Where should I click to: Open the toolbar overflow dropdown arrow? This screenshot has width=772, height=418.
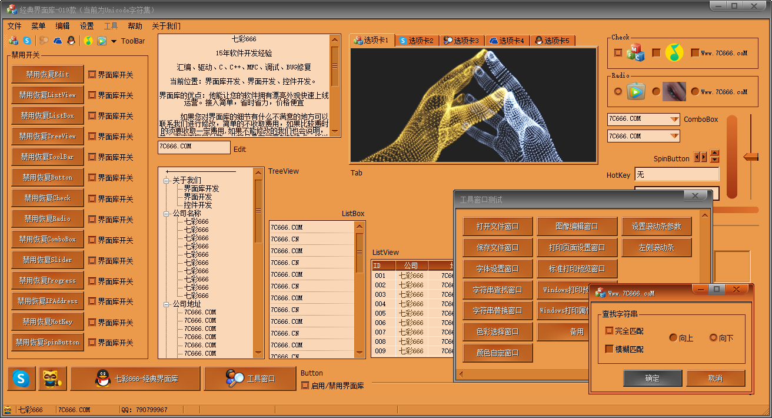(114, 41)
